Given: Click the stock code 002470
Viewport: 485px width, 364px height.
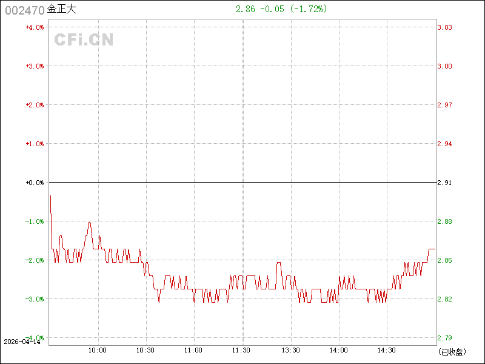Looking at the screenshot, I should (x=24, y=10).
